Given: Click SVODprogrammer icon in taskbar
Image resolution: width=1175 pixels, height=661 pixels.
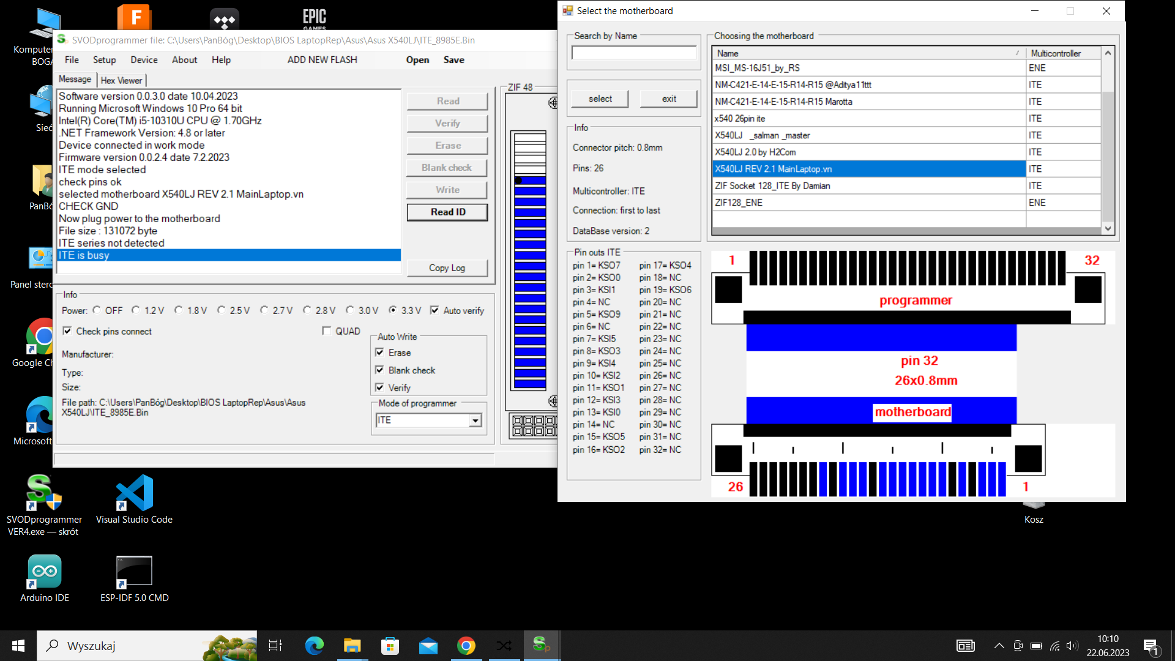Looking at the screenshot, I should 541,646.
